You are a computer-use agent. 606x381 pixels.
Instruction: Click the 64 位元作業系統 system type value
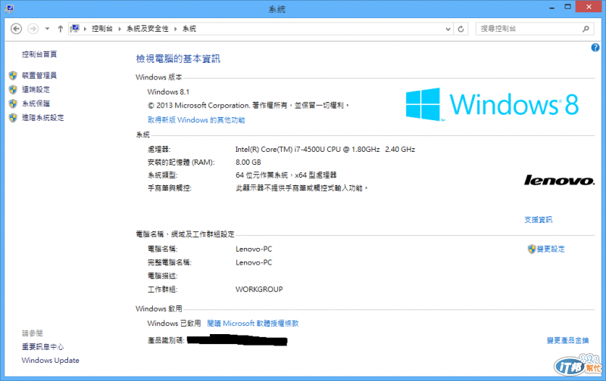[286, 175]
